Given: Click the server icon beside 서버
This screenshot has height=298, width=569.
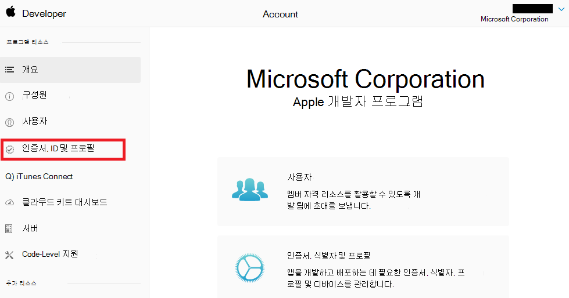Looking at the screenshot, I should 9,229.
